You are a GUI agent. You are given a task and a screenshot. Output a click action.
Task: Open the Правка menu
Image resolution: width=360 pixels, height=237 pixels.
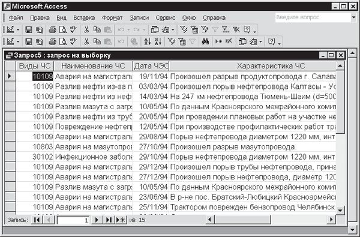point(40,17)
